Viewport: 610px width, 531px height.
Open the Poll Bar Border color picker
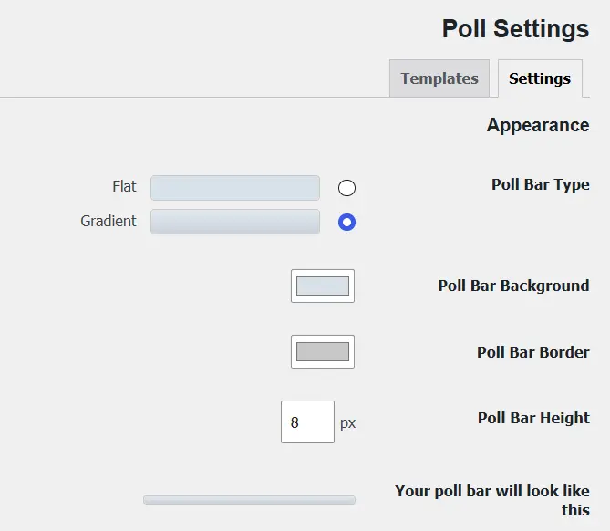[x=323, y=351]
